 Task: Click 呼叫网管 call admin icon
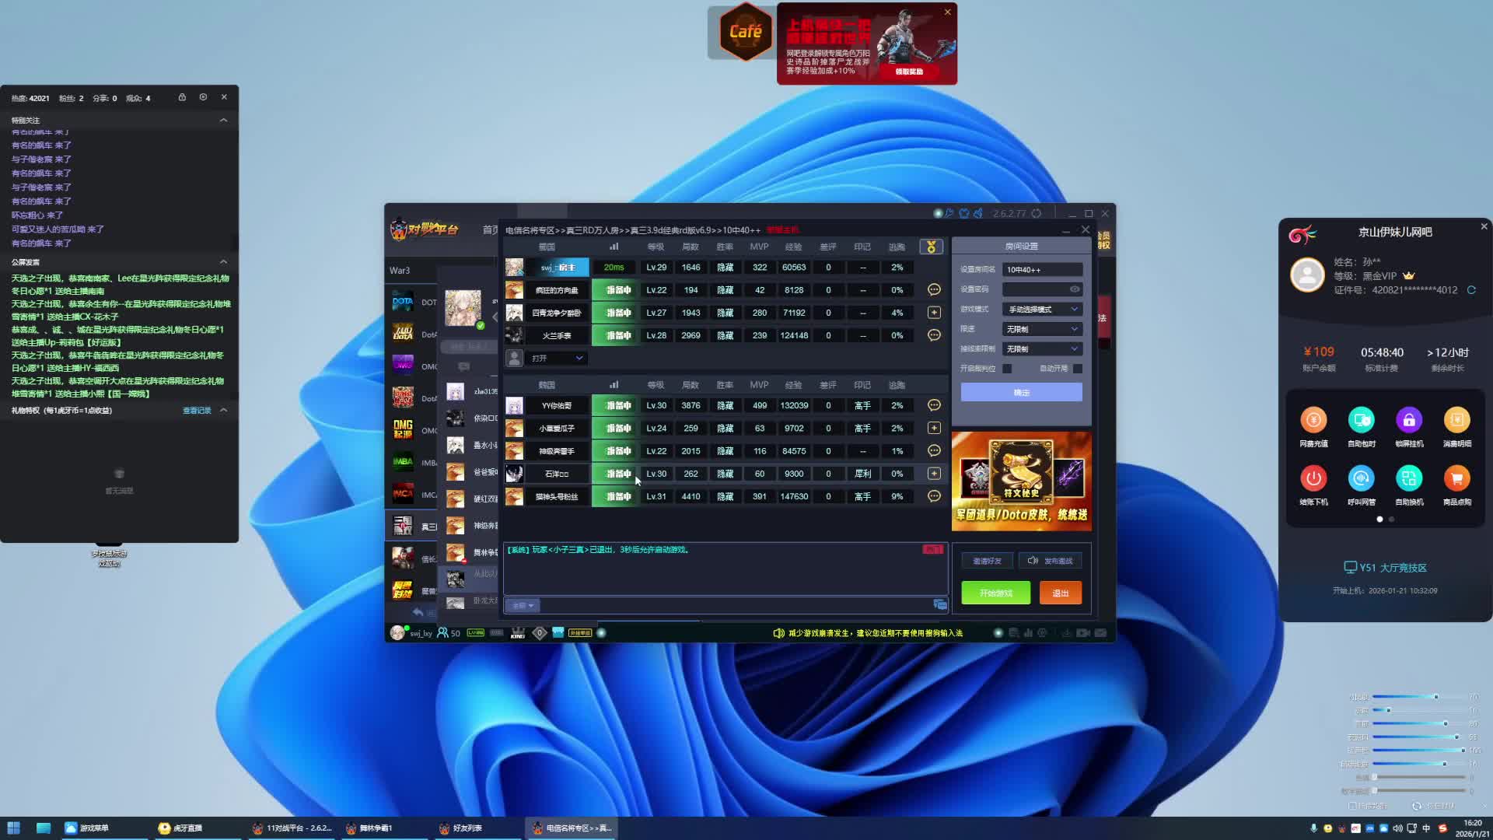pos(1361,478)
